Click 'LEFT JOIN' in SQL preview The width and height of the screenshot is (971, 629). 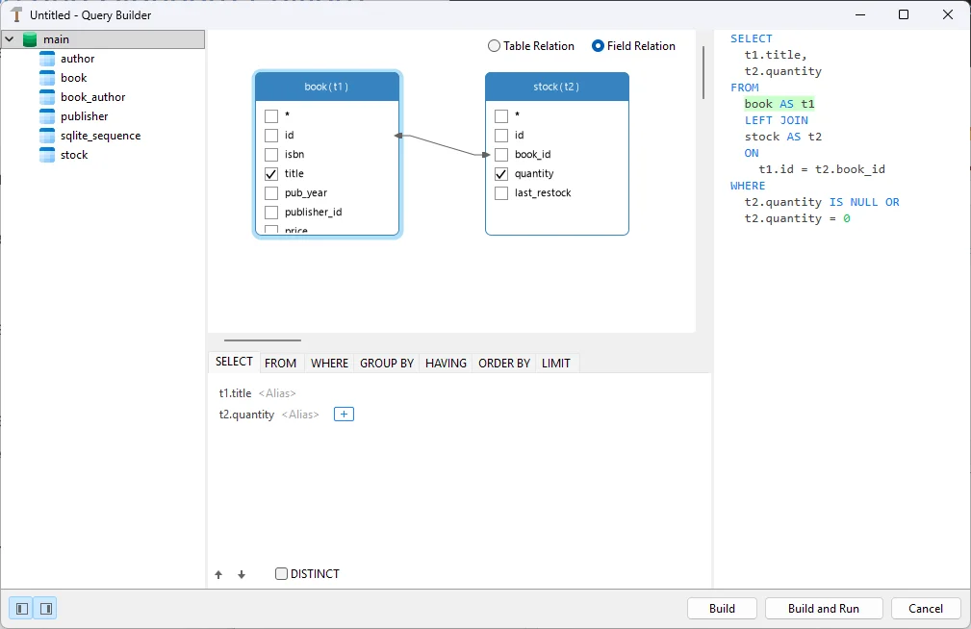click(776, 120)
